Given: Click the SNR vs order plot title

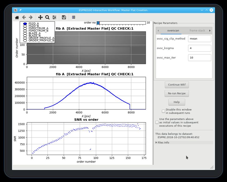Looking at the screenshot, I should pos(86,120).
